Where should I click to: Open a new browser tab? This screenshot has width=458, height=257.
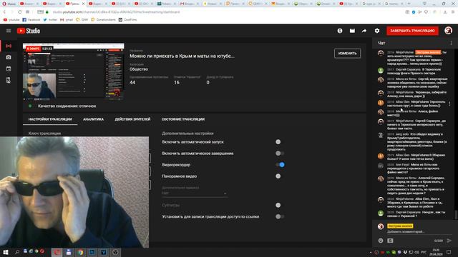(x=409, y=4)
